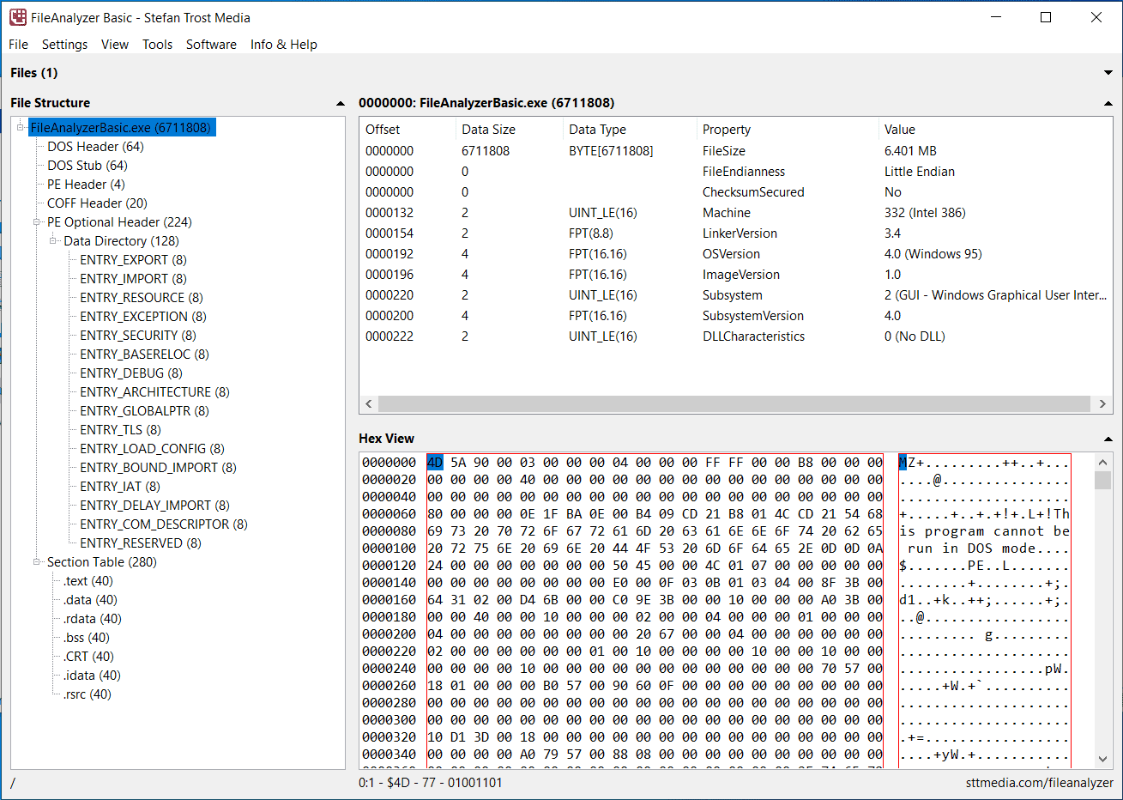Expand the Files (1) panel dropdown arrow
1123x800 pixels.
click(x=1108, y=73)
